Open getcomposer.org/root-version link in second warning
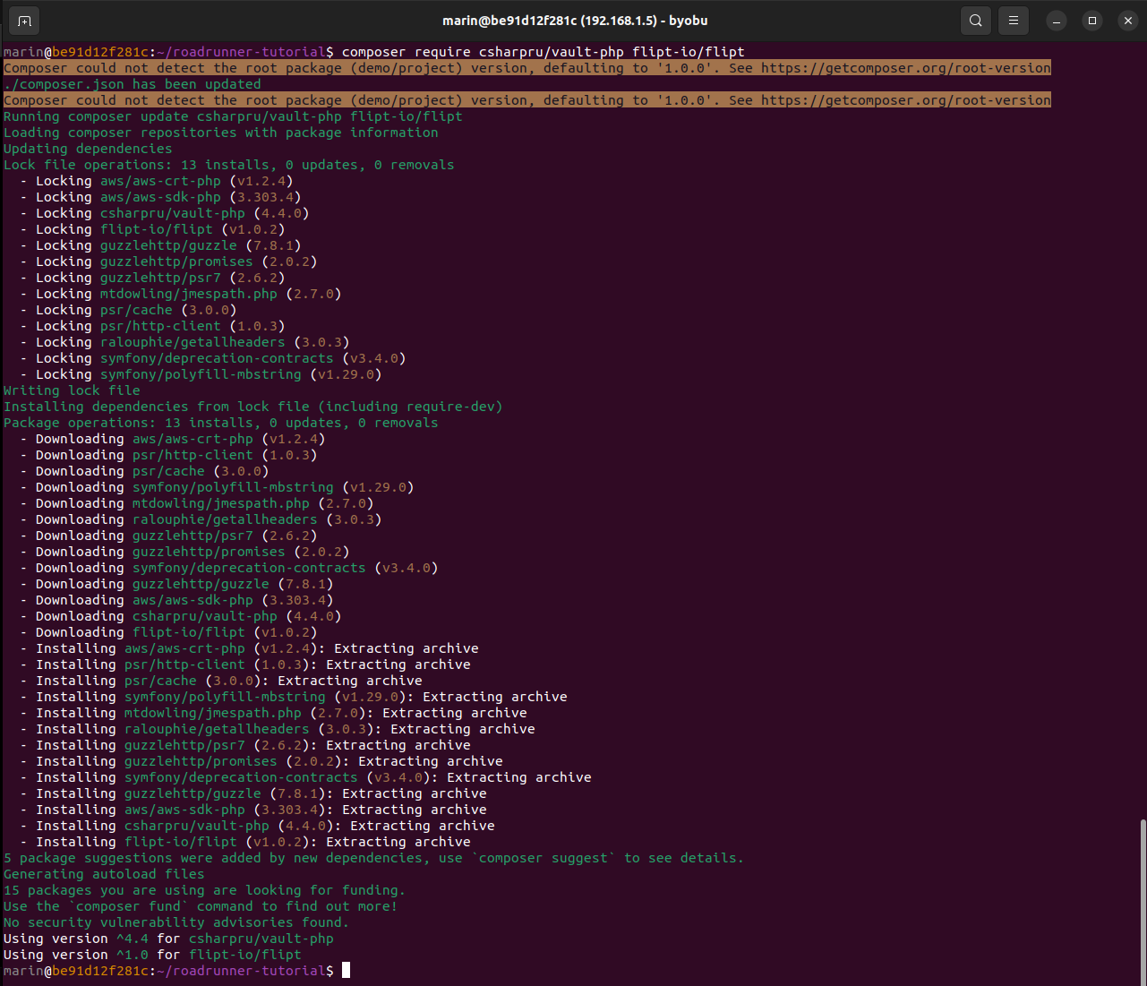Screen dimensions: 1147x986 pyautogui.click(x=906, y=100)
